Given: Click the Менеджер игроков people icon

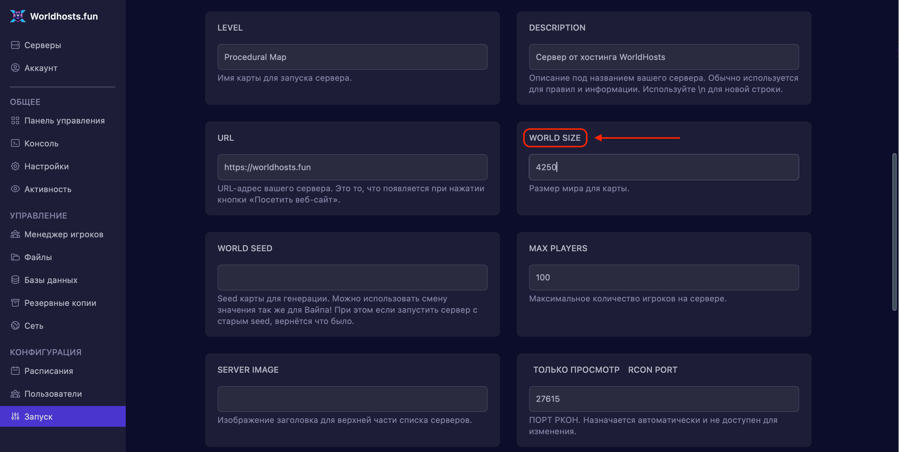Looking at the screenshot, I should 15,234.
